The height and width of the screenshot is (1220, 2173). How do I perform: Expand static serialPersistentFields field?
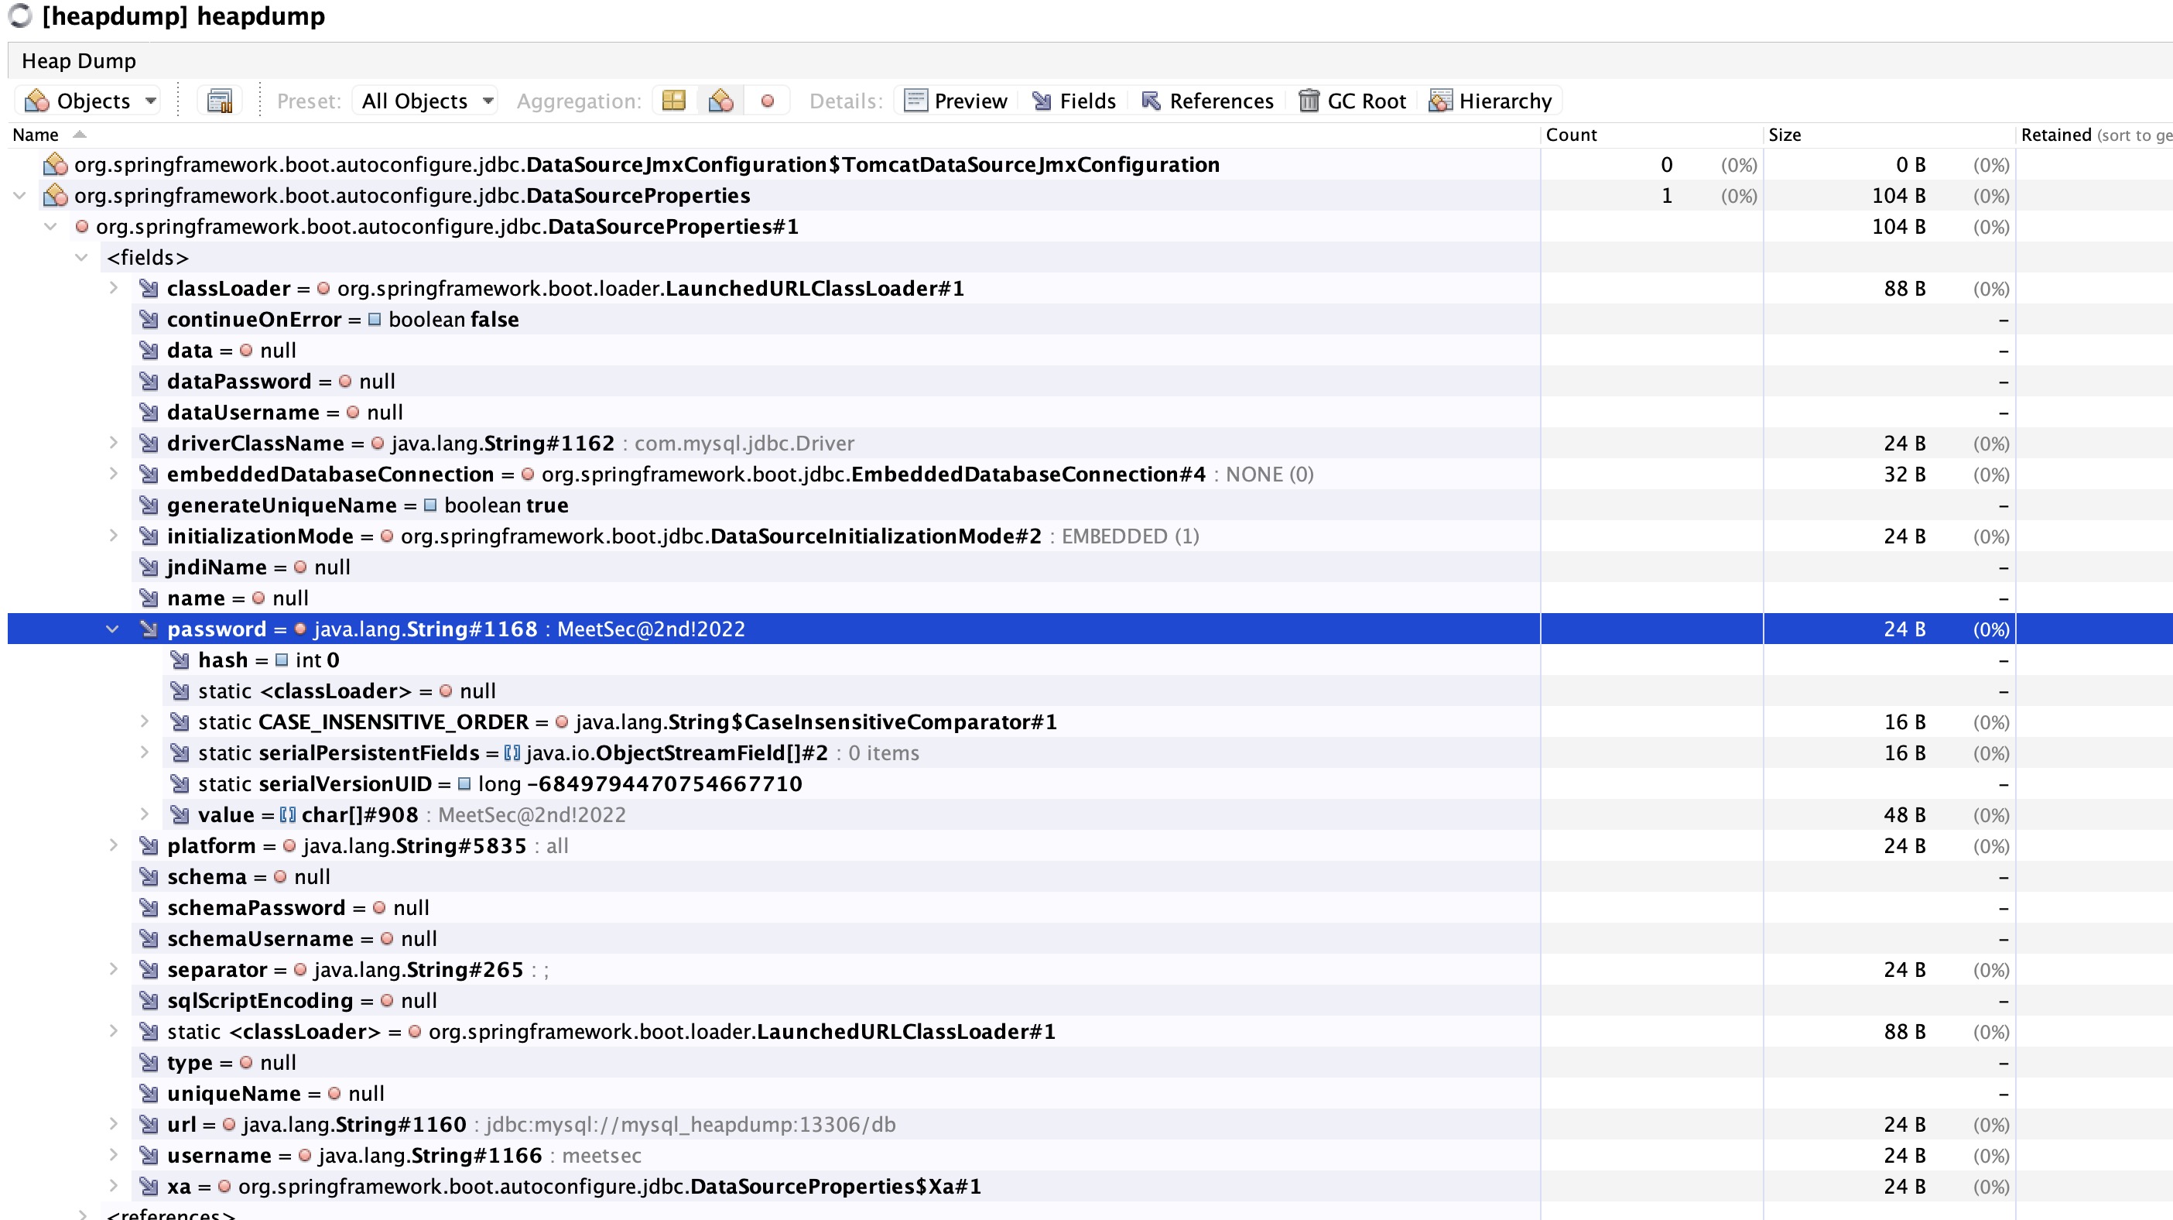pyautogui.click(x=144, y=752)
